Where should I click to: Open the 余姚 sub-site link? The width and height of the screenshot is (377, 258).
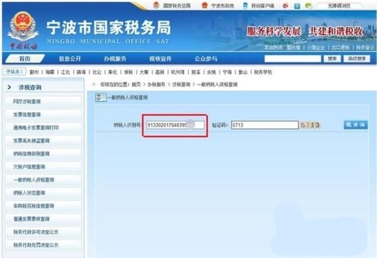[212, 72]
